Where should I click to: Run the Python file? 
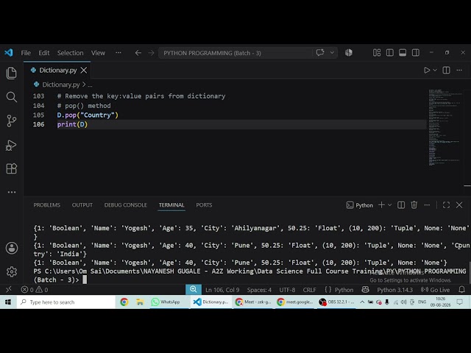click(x=427, y=71)
